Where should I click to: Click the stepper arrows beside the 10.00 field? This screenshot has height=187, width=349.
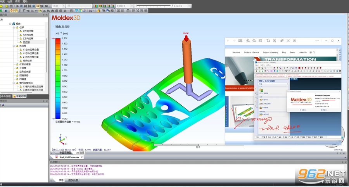click(x=64, y=6)
